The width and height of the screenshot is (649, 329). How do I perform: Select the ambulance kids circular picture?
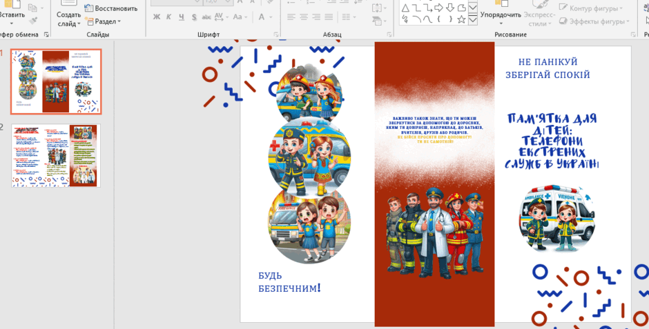coord(556,219)
